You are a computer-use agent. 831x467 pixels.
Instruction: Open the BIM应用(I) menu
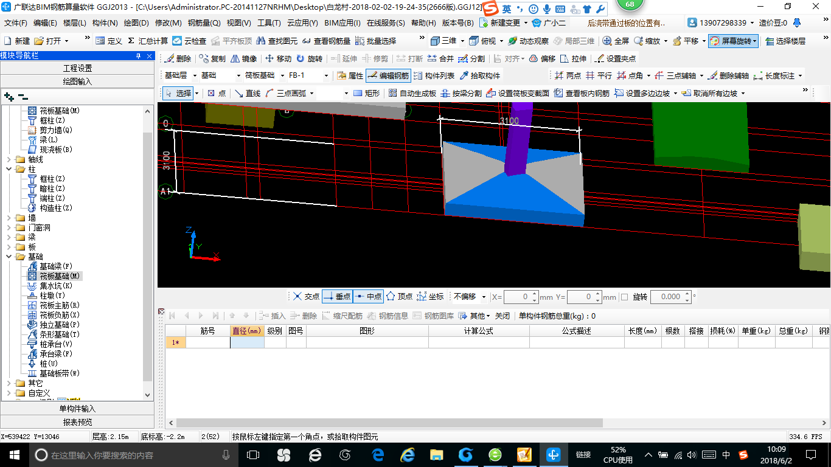click(342, 22)
